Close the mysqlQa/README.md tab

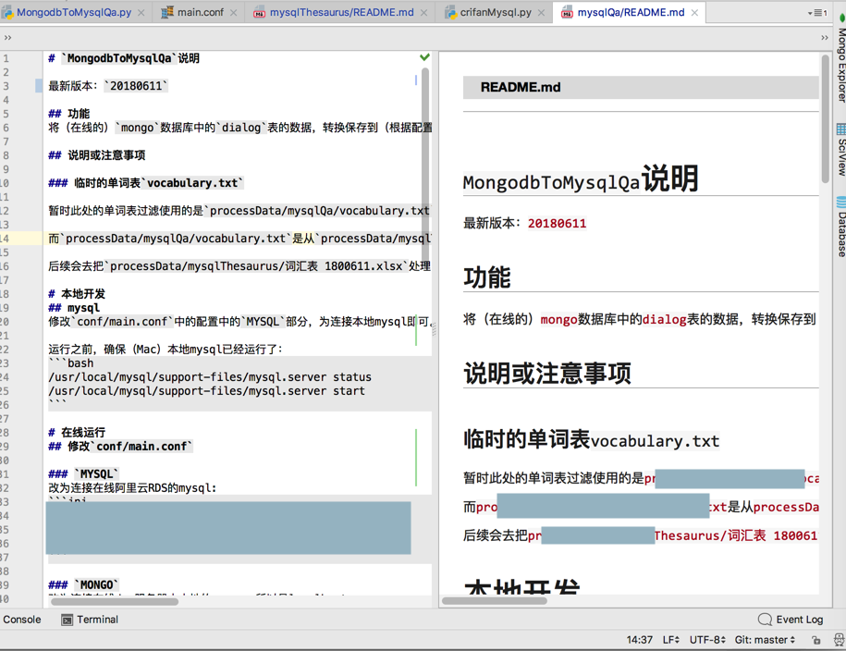(695, 13)
